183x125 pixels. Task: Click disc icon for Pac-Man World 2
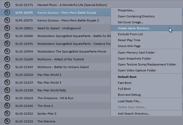click(x=7, y=75)
